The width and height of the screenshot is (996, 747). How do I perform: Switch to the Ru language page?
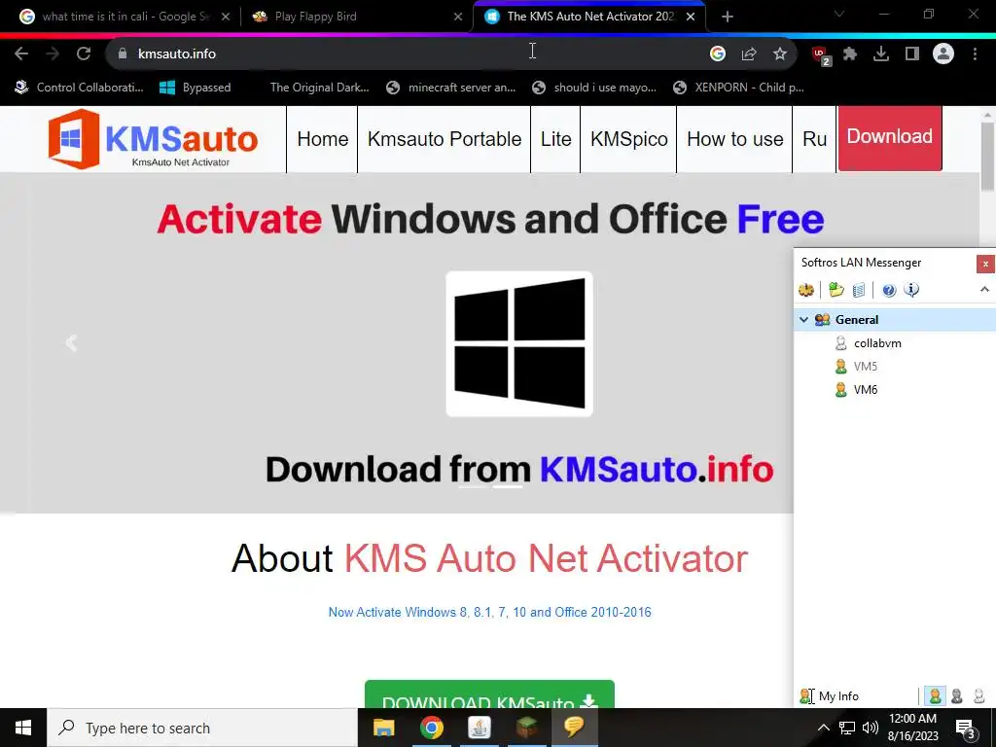[x=814, y=139]
